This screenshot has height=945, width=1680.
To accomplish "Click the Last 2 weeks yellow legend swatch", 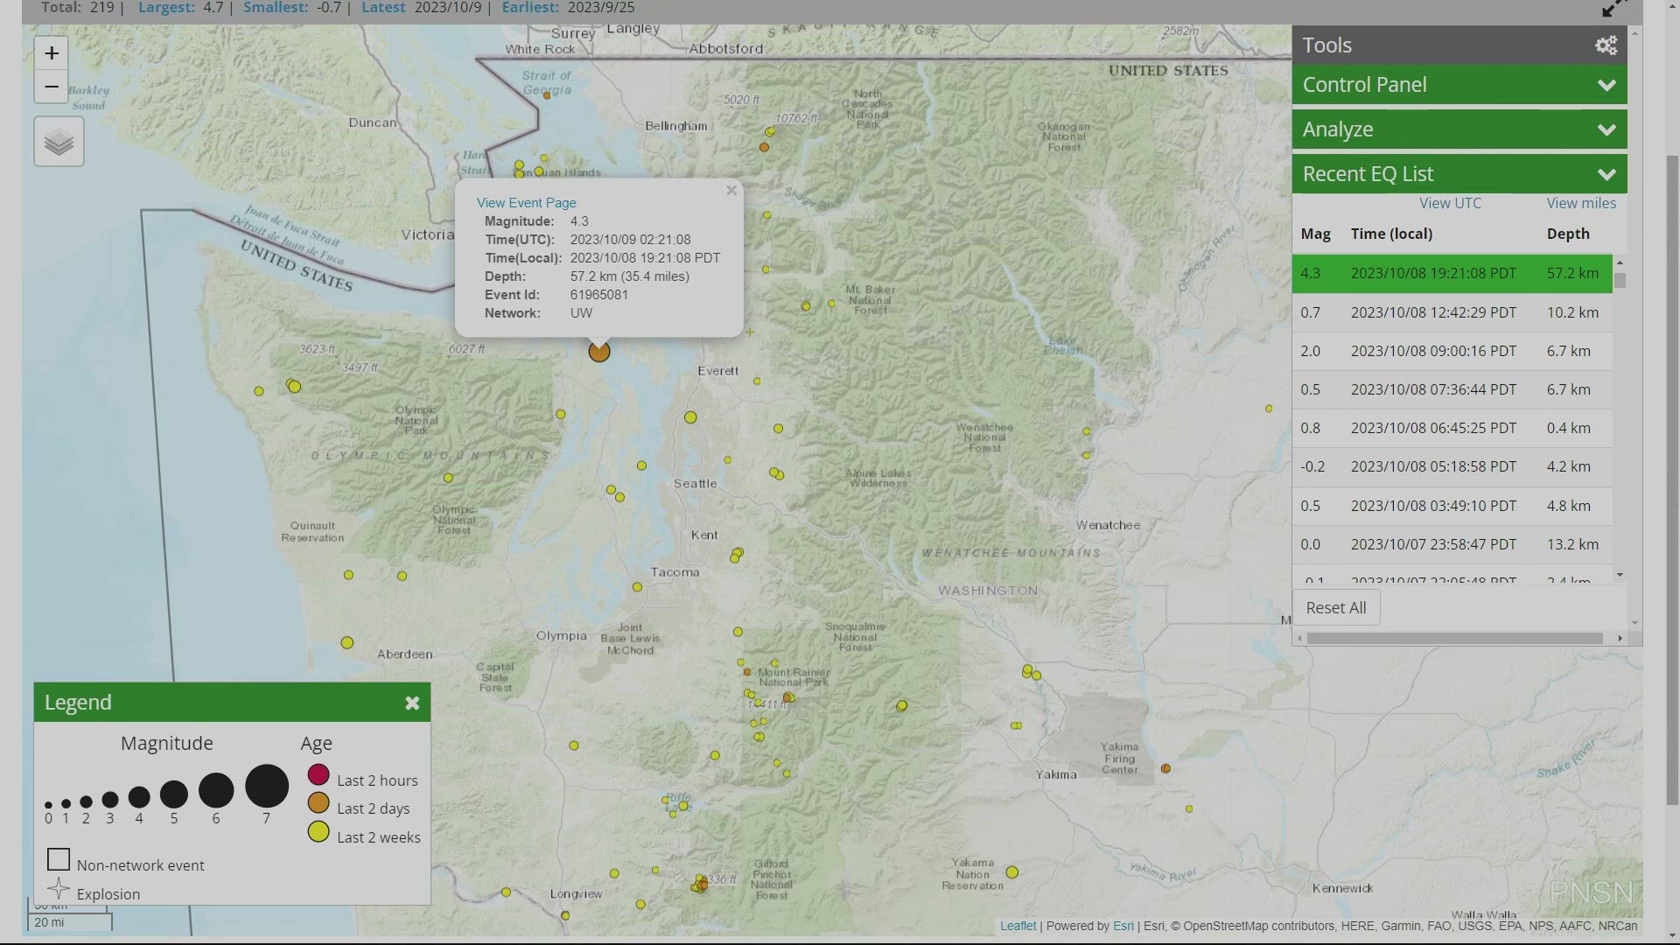I will point(318,832).
